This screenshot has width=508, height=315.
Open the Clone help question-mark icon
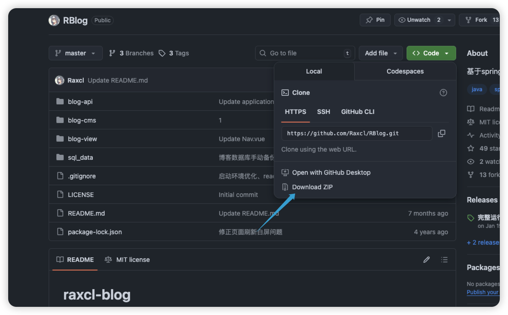tap(443, 93)
